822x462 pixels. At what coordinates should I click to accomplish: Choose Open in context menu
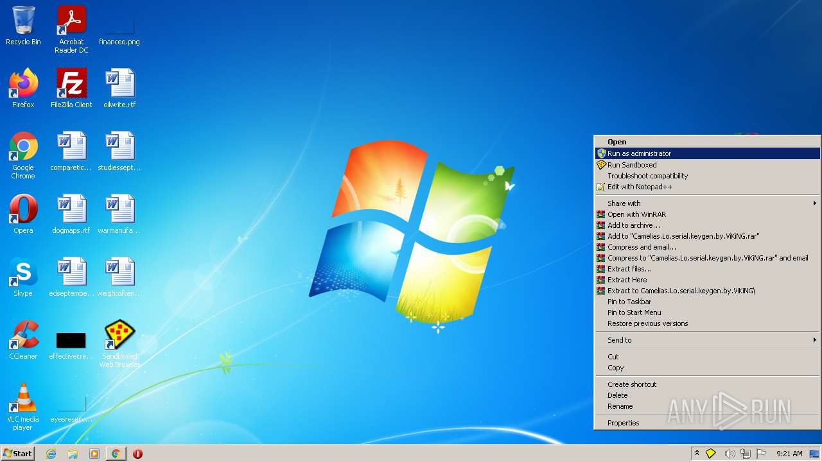[x=707, y=142]
